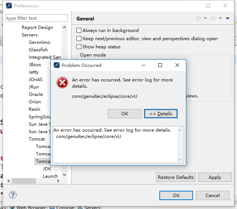
Task: Click the forward navigation arrow in General header
Action: tap(213, 18)
